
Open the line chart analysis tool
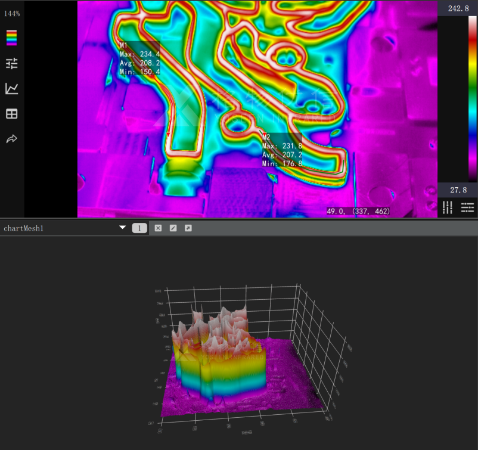point(11,89)
